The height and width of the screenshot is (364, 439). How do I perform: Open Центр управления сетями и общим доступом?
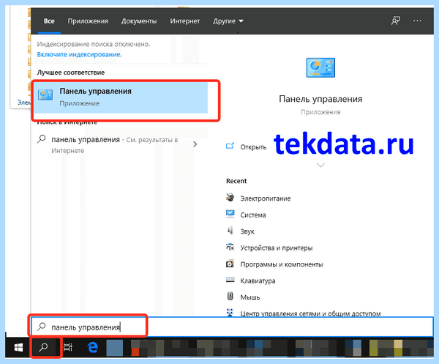point(310,313)
